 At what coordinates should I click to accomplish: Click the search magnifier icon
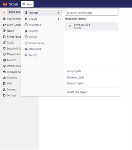(67, 13)
